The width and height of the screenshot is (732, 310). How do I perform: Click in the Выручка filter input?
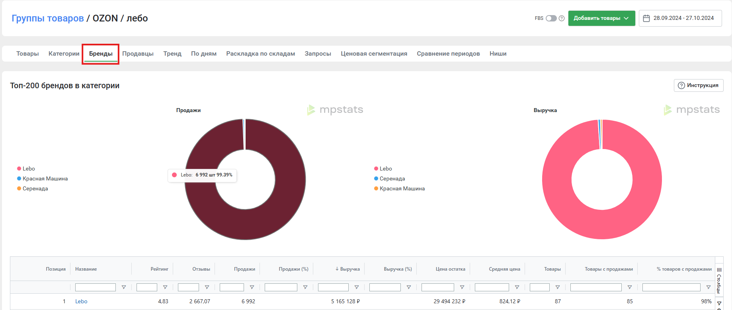(x=333, y=287)
